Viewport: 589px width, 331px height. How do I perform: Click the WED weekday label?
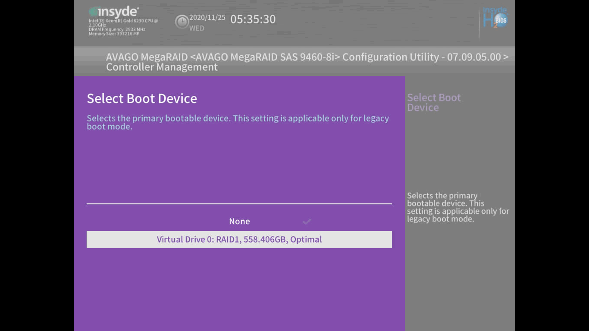tap(197, 28)
